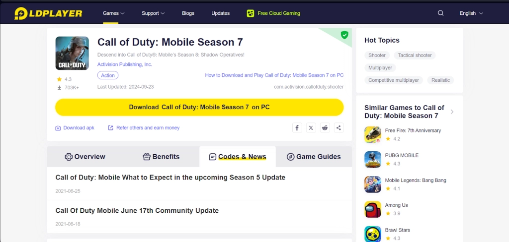Click the Download apk icon

pos(58,128)
